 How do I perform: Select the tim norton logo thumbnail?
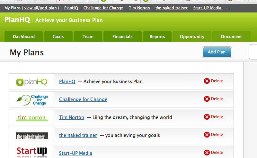31,118
